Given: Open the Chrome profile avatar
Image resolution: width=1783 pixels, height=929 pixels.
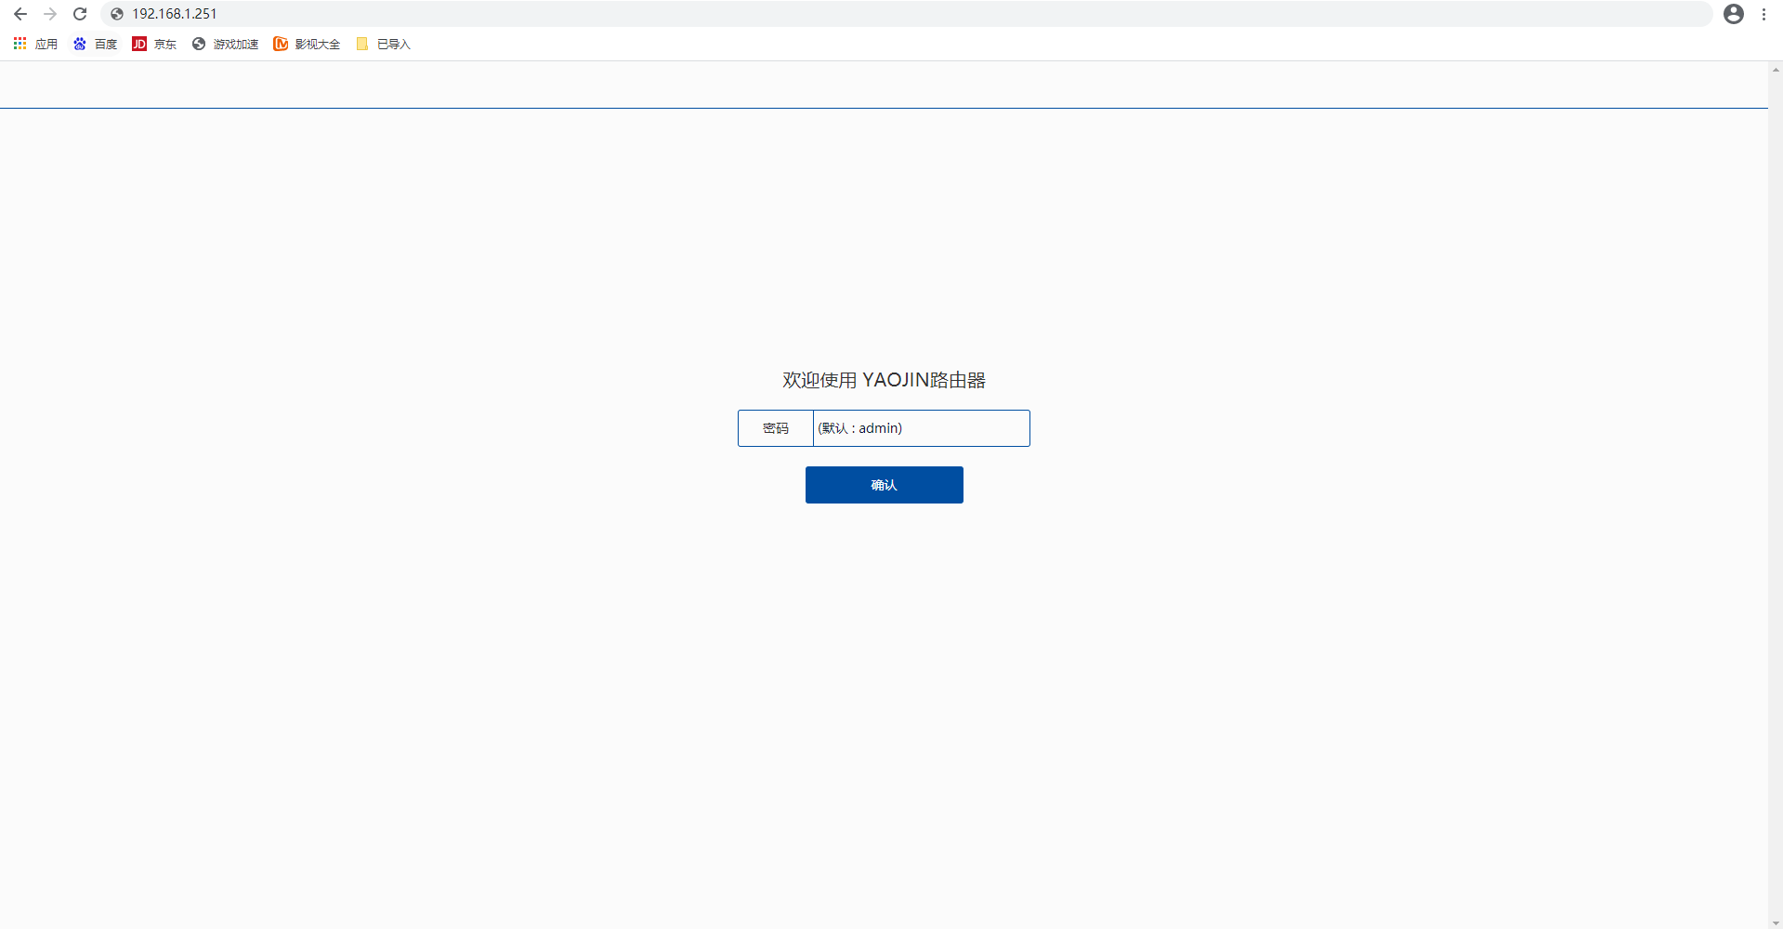Looking at the screenshot, I should coord(1734,14).
